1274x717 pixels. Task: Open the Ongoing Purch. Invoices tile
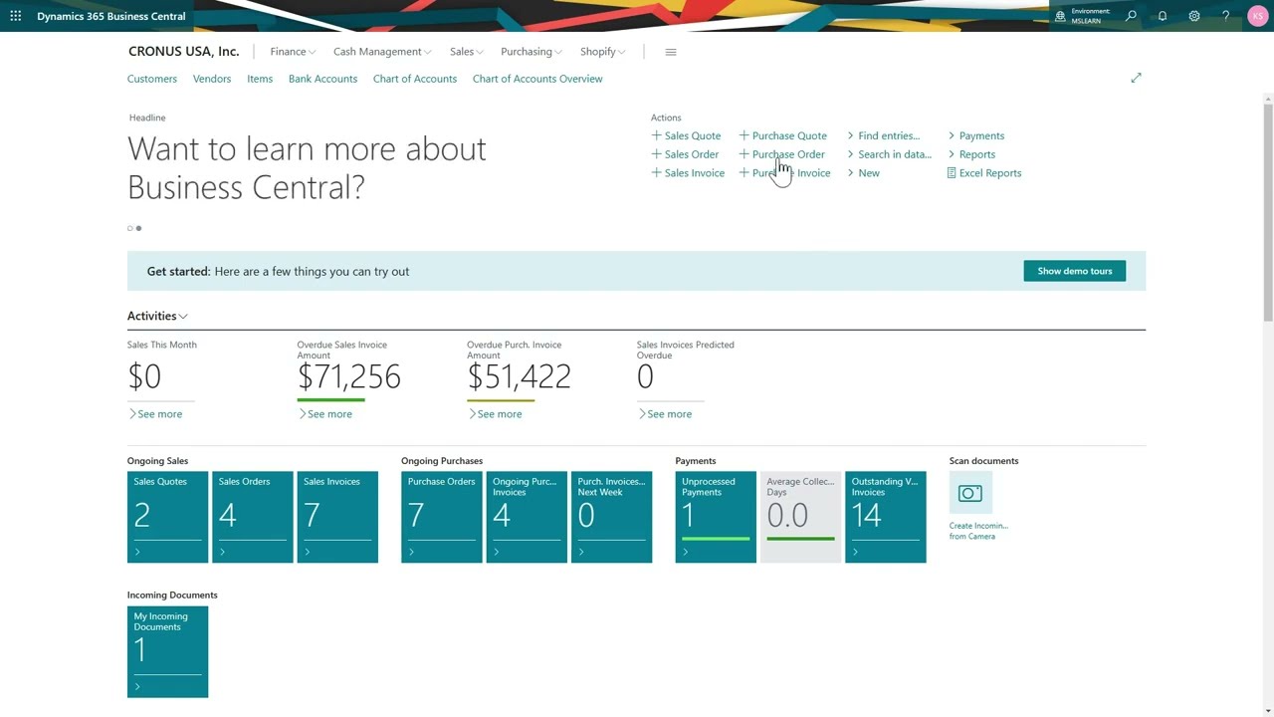tap(527, 517)
